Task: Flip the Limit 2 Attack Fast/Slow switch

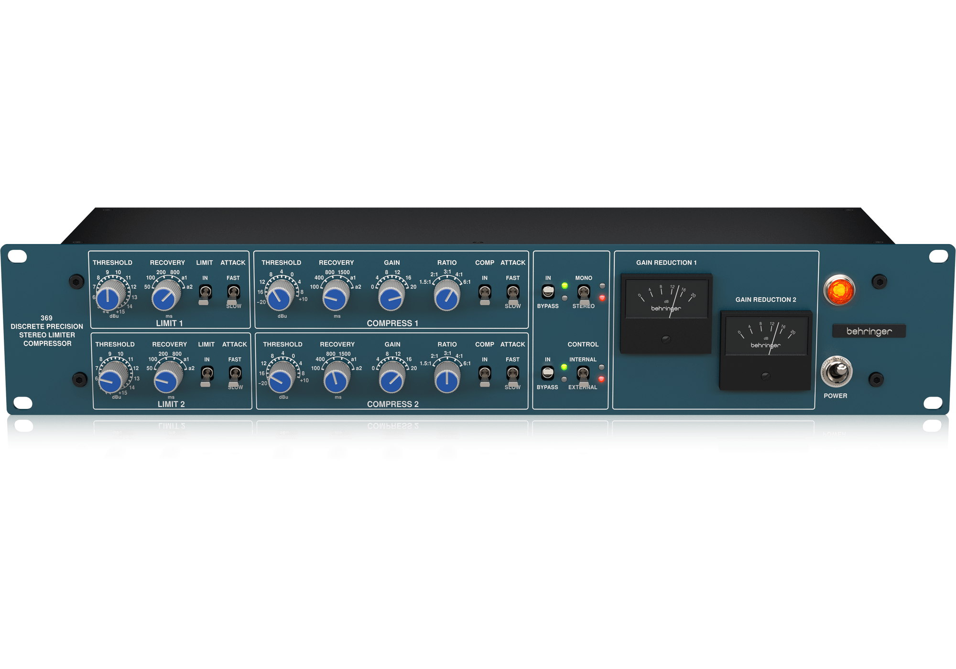Action: [235, 375]
